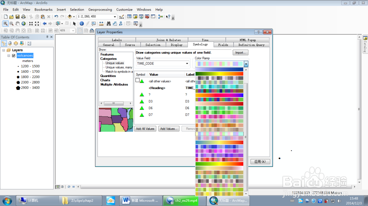Screen dimensions: 368x206
Task: Create a new map document
Action: [x=6, y=16]
